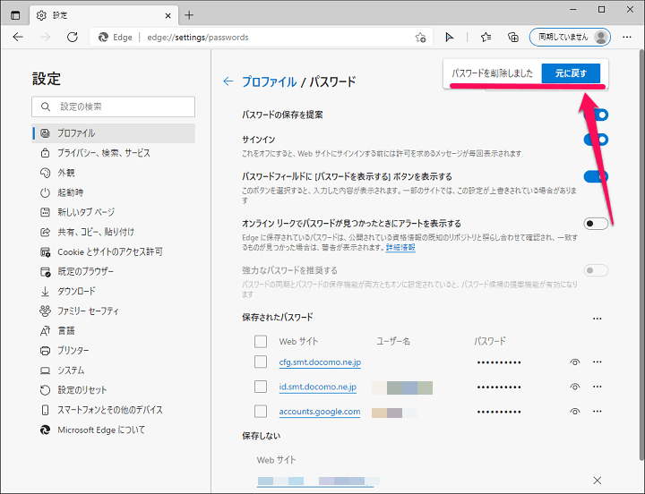Click the 同期していません profile button

click(x=570, y=38)
